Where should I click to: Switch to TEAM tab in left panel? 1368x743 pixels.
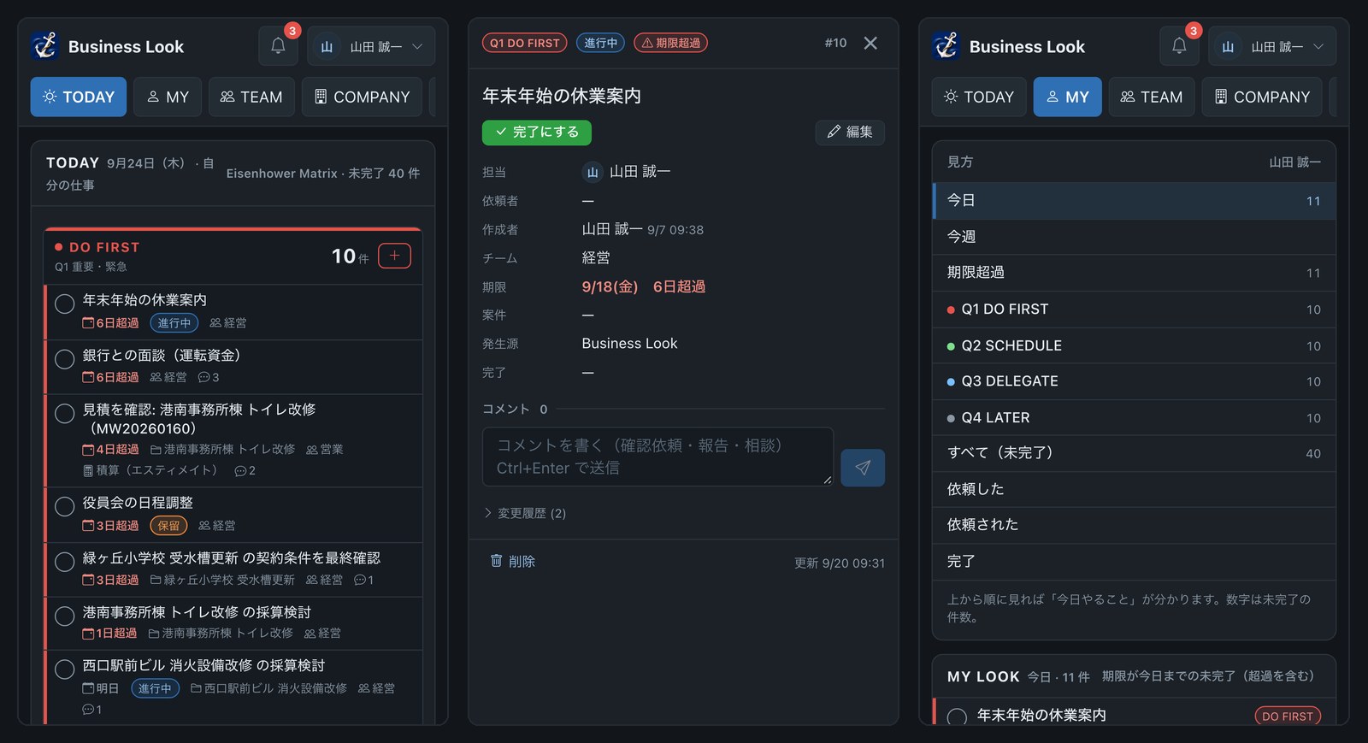[251, 97]
